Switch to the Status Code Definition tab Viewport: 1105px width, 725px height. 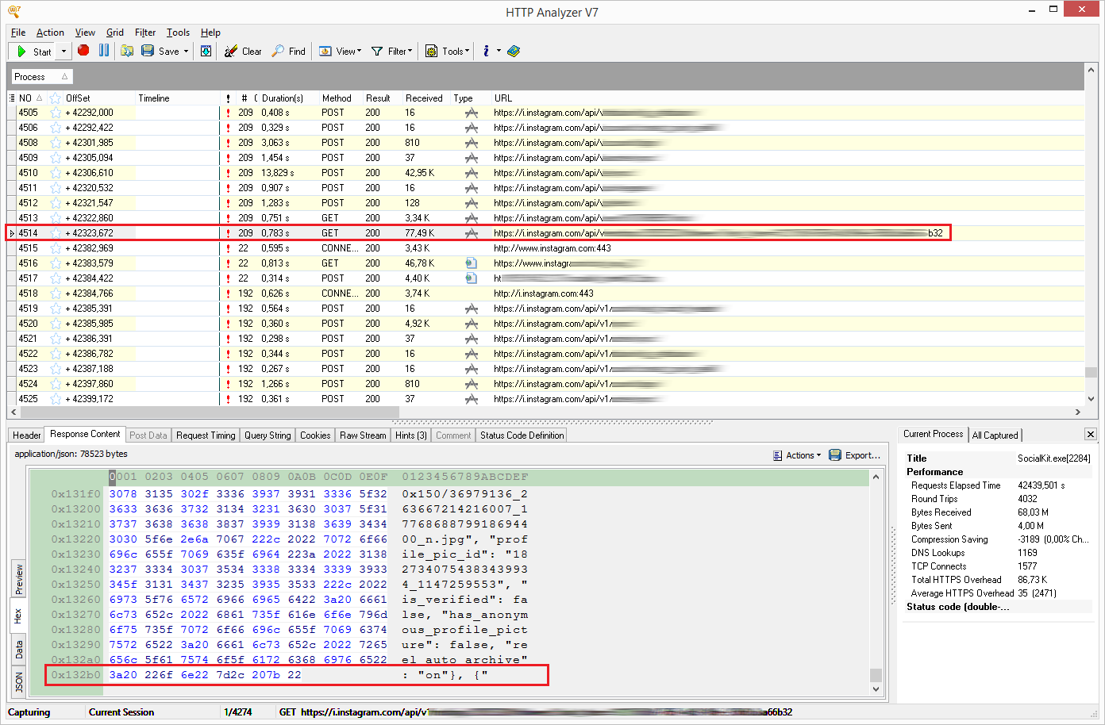tap(522, 435)
